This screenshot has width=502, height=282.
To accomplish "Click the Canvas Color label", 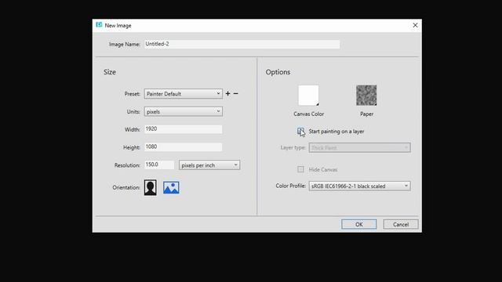I will (308, 114).
